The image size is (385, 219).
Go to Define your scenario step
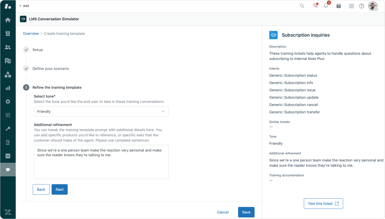pyautogui.click(x=51, y=69)
